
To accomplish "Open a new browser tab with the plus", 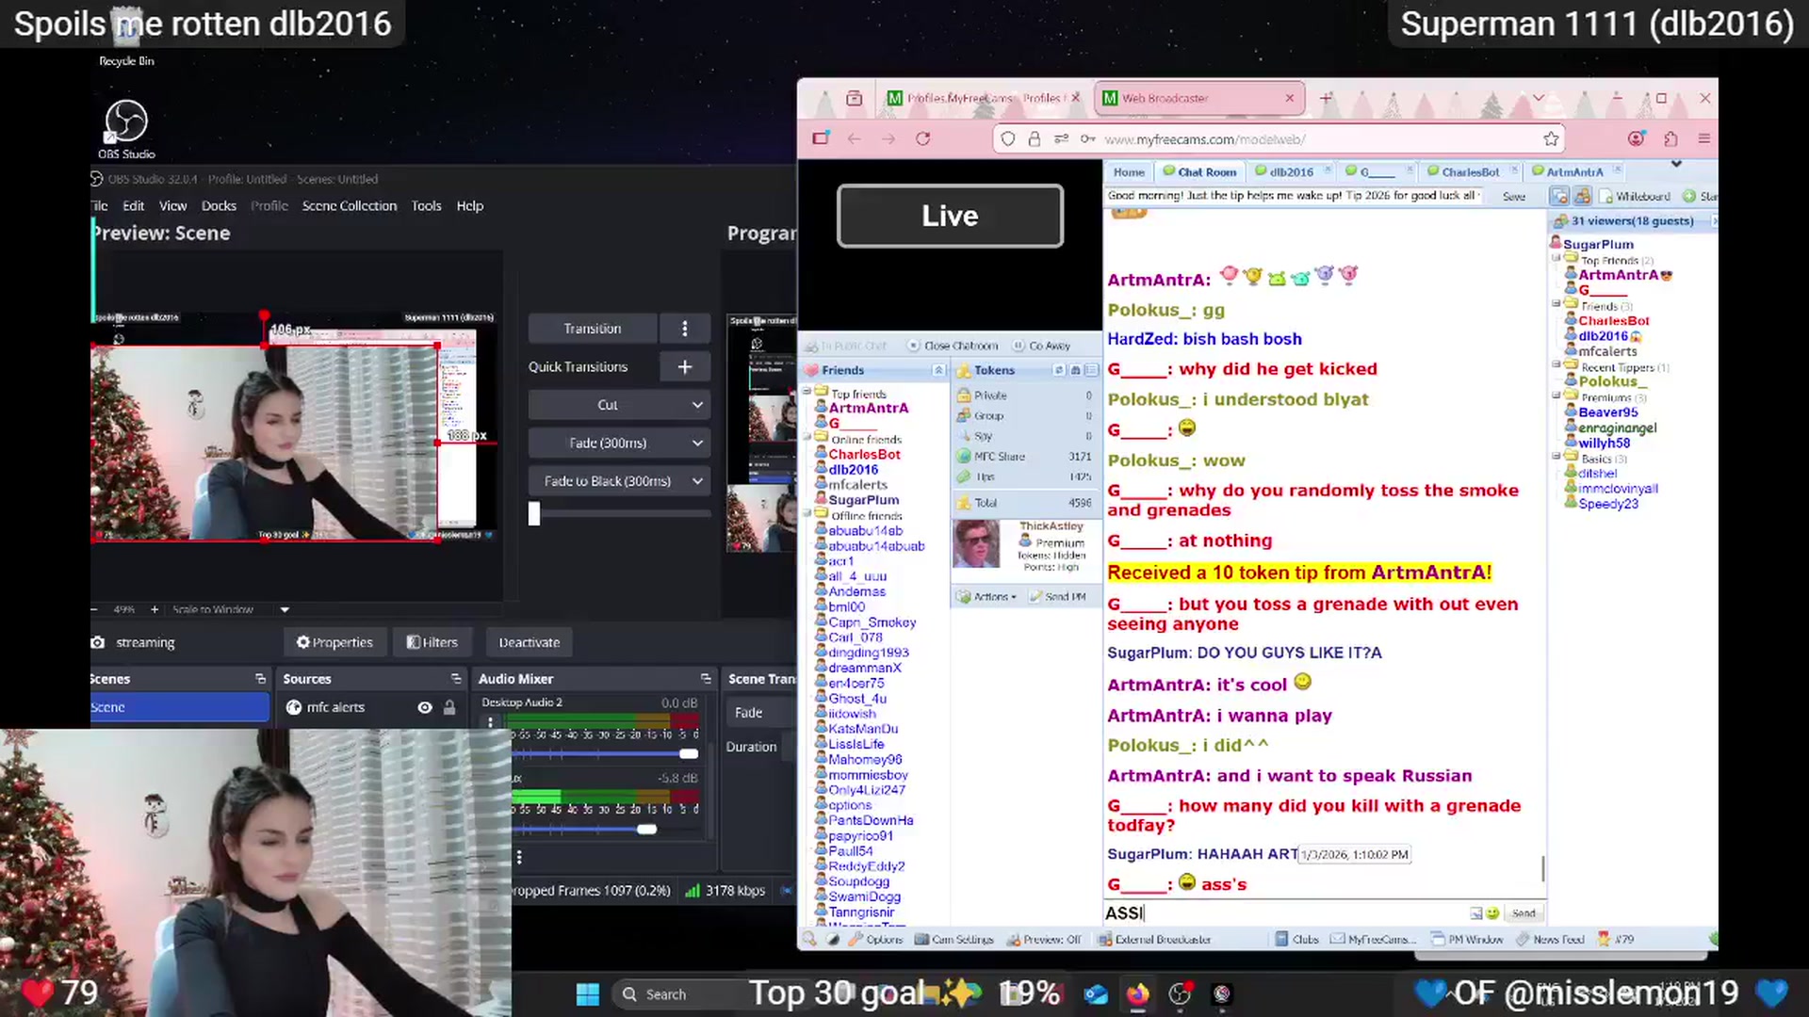I will pyautogui.click(x=1326, y=98).
